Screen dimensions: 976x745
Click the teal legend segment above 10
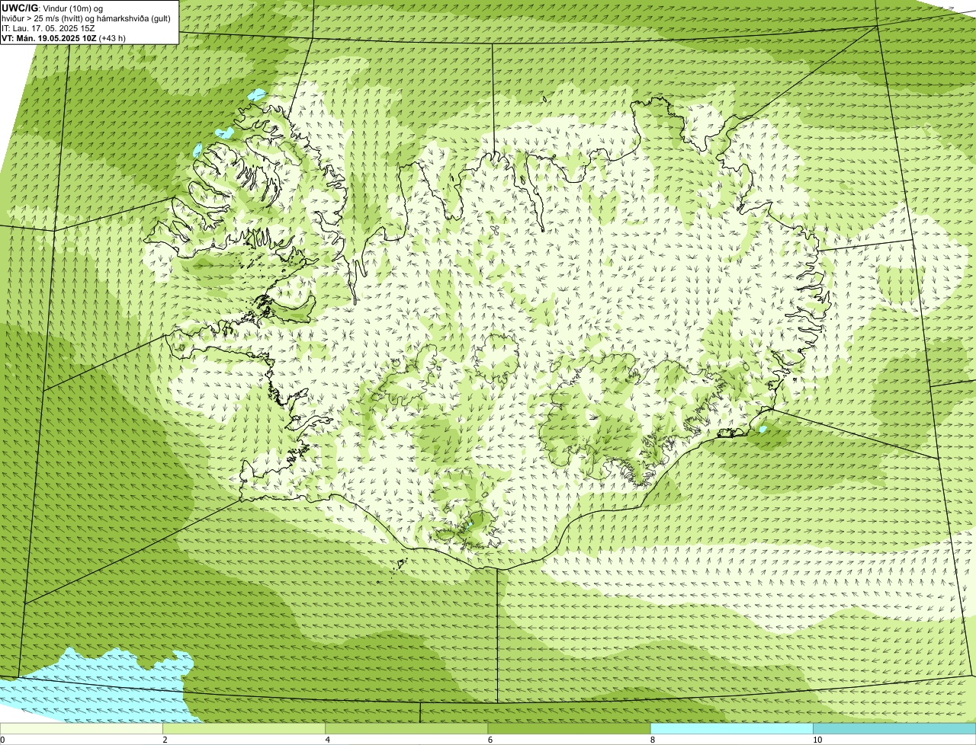[x=894, y=729]
